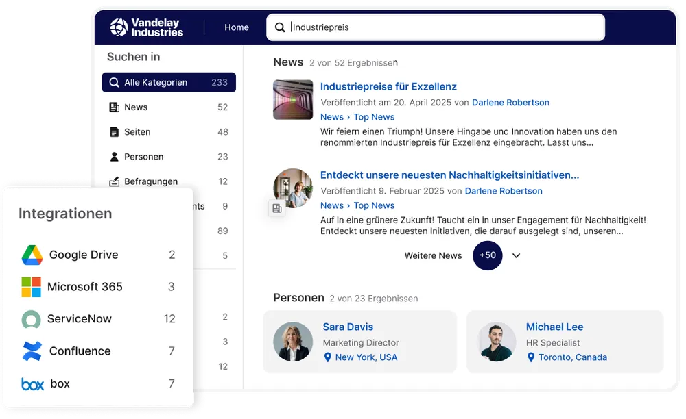Image resolution: width=686 pixels, height=419 pixels.
Task: Open Sara Davis profile link
Action: click(348, 327)
